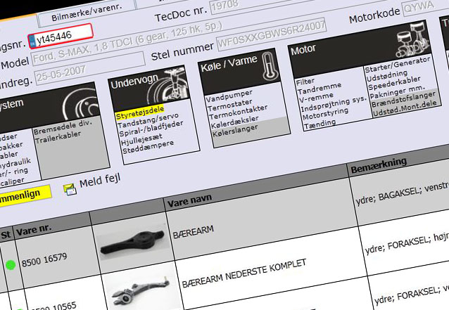Viewport: 449px width, 310px height.
Task: Open the BÆREARM product thumbnail image
Action: click(x=128, y=243)
